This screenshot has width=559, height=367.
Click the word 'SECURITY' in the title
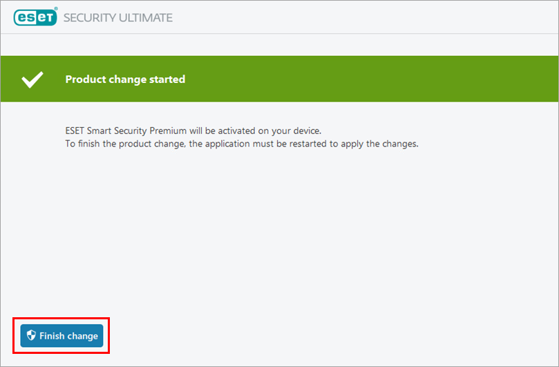pyautogui.click(x=89, y=17)
